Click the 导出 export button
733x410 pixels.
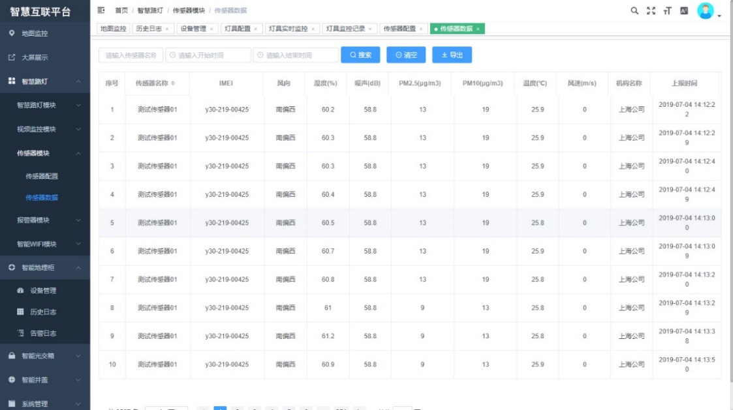pos(452,55)
